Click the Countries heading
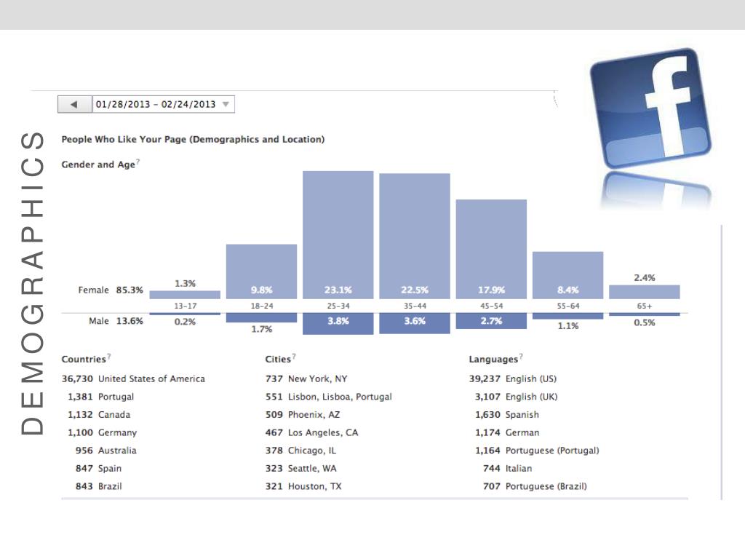745x559 pixels. tap(84, 360)
